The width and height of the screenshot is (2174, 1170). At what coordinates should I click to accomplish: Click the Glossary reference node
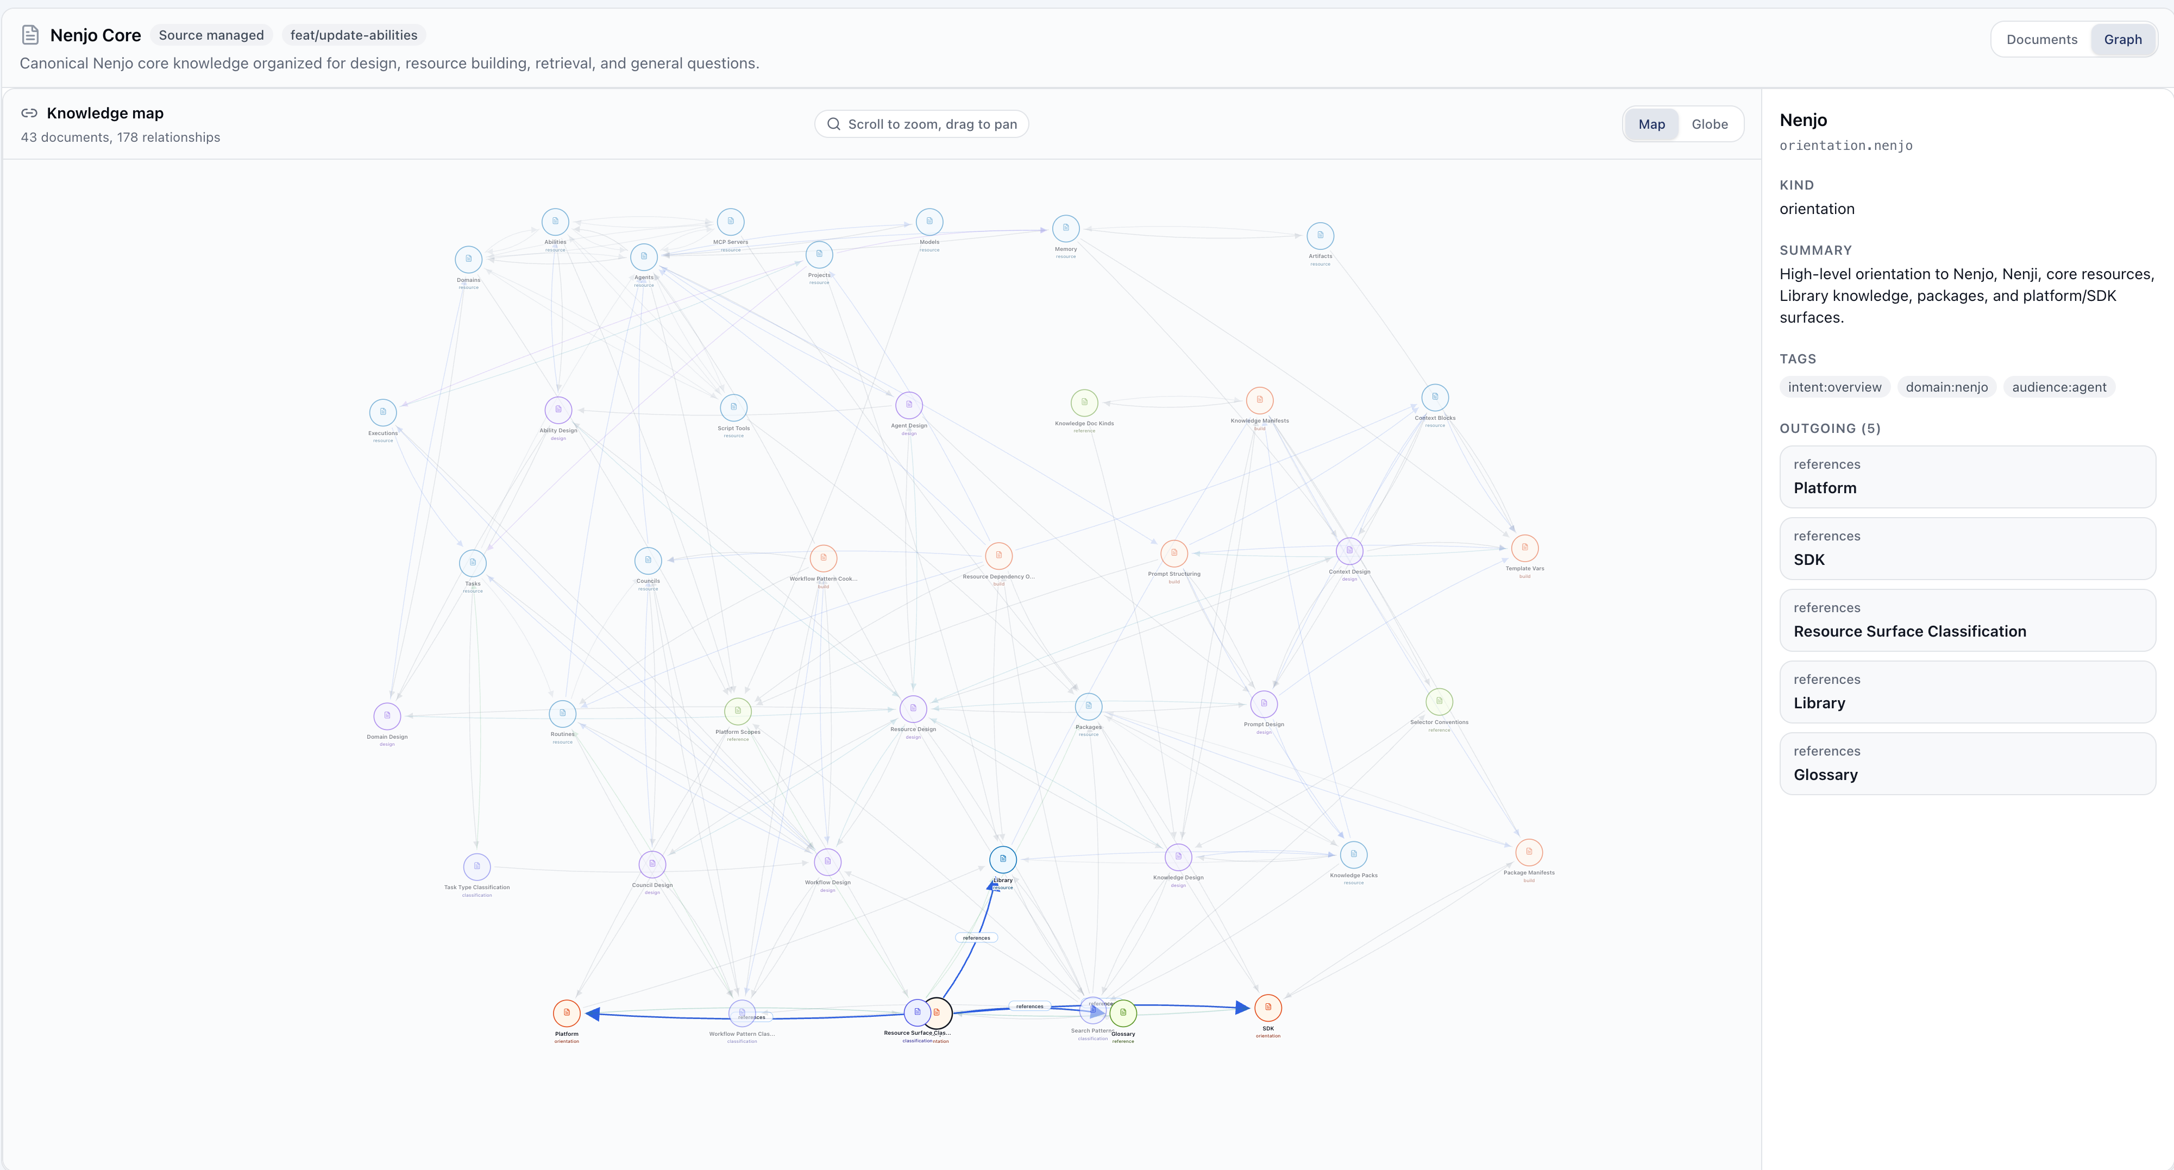(x=1123, y=1013)
